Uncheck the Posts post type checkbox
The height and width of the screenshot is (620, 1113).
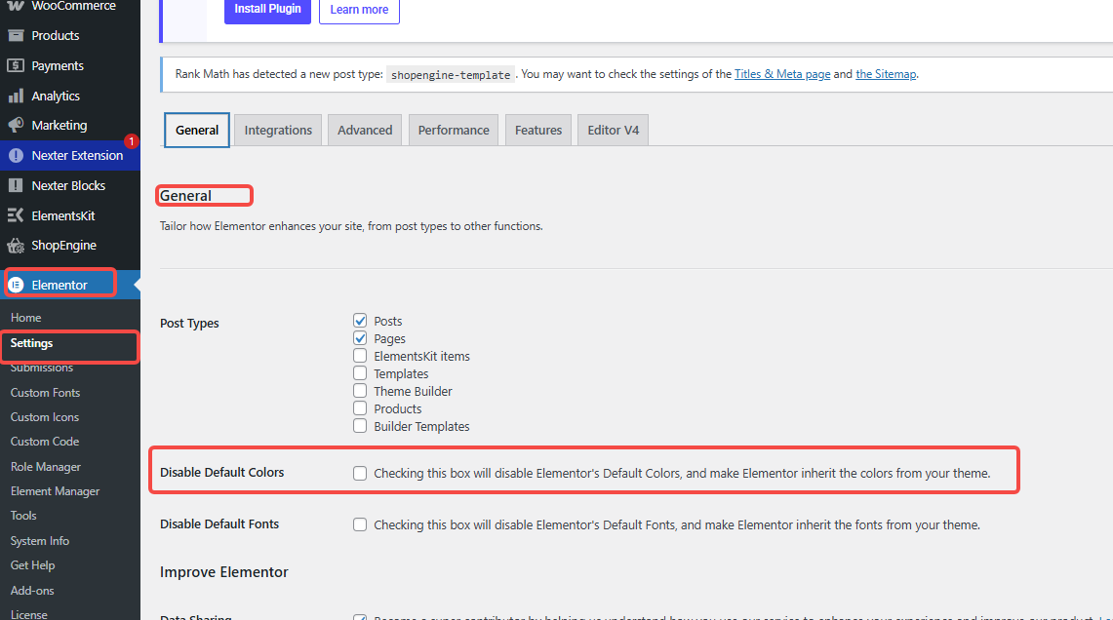(361, 321)
